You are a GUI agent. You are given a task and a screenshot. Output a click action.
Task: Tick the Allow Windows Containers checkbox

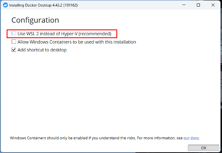tap(14, 41)
